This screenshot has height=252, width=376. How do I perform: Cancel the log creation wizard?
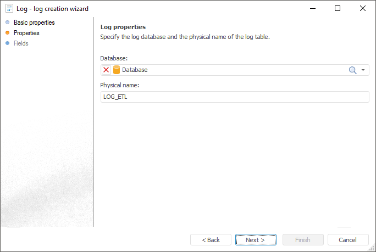pos(347,240)
